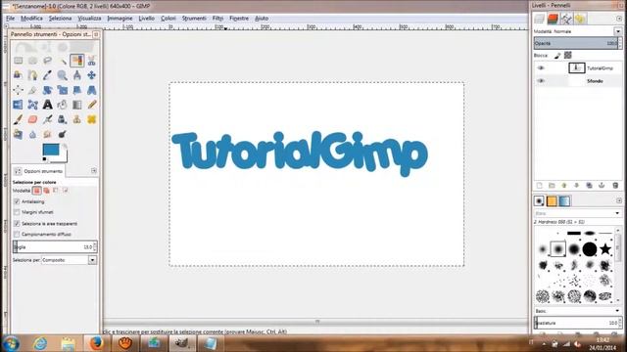The image size is (627, 352).
Task: Enable Margini sfumati checkbox
Action: point(17,212)
